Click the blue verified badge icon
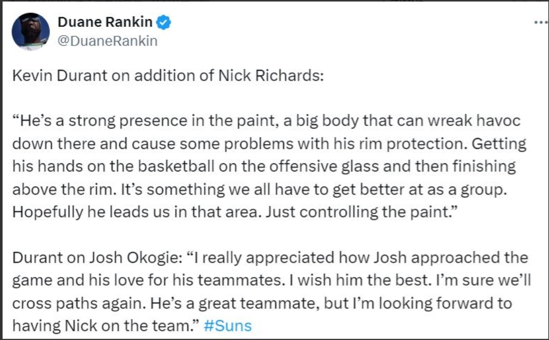 (x=164, y=22)
